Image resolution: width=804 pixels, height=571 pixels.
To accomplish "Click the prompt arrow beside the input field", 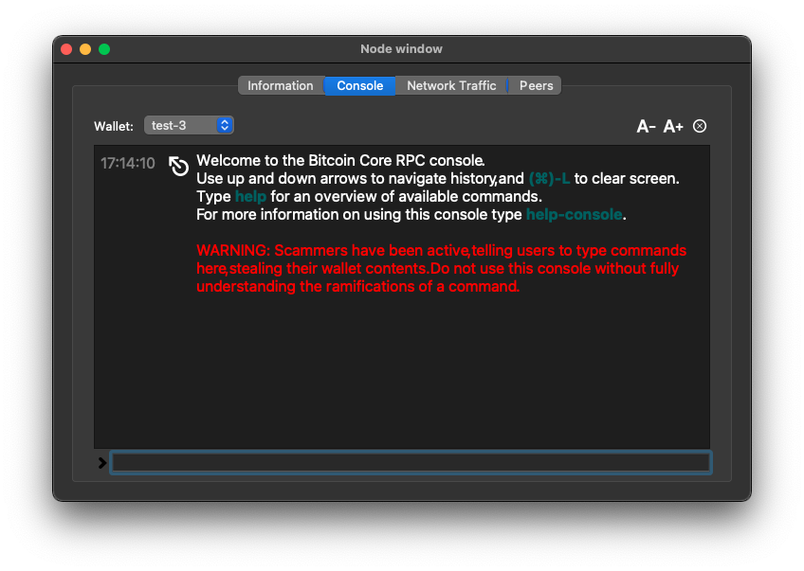I will point(100,463).
